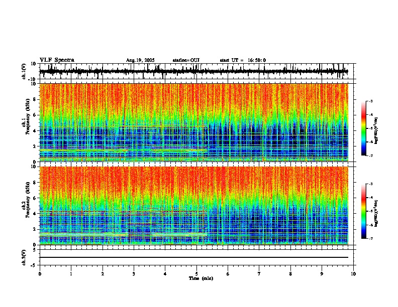The height and width of the screenshot is (307, 398).
Task: Click the ch.2 color scale log(PSD) label
Action: 376,214
